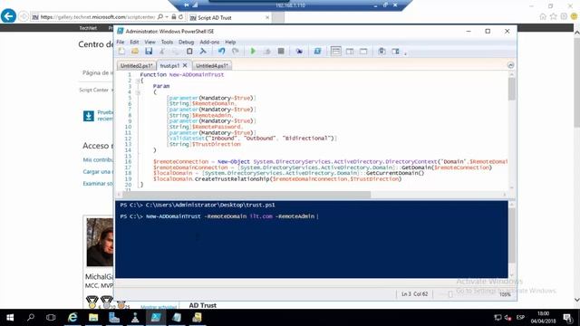
Task: Open a new remote PowerShell tab
Action: [x=299, y=52]
